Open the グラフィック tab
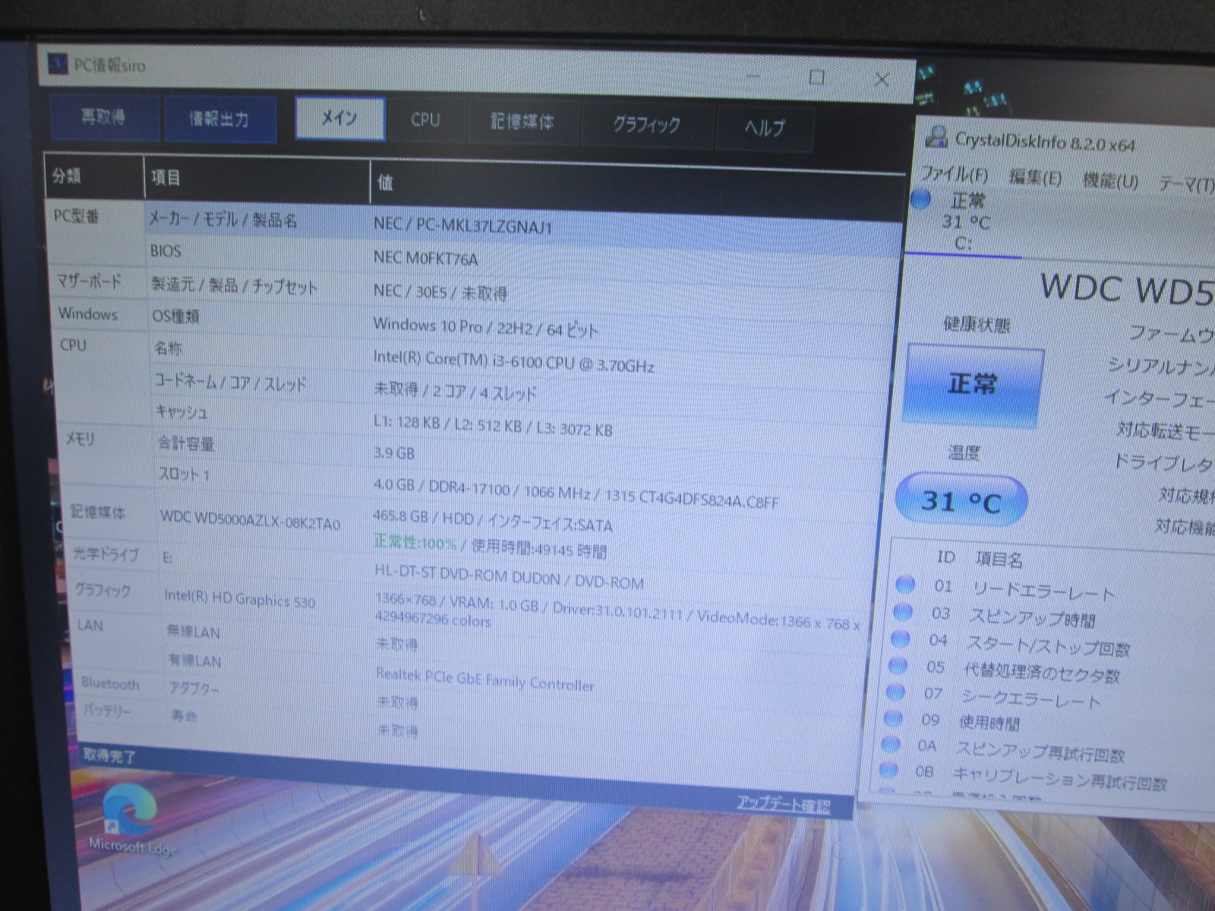The image size is (1215, 911). pos(646,125)
